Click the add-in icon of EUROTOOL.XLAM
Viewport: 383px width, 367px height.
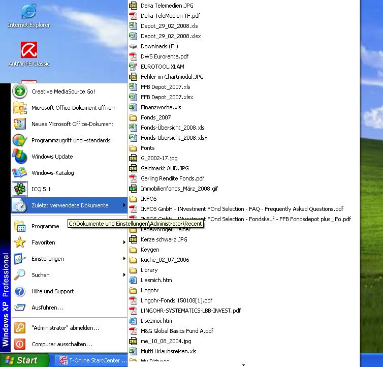pos(133,67)
